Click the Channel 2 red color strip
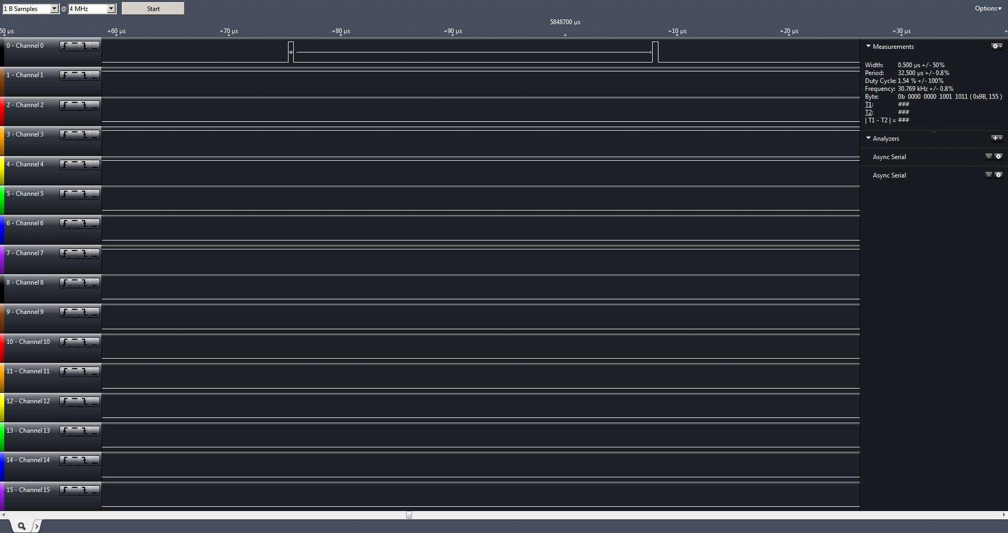The height and width of the screenshot is (533, 1008). point(2,111)
